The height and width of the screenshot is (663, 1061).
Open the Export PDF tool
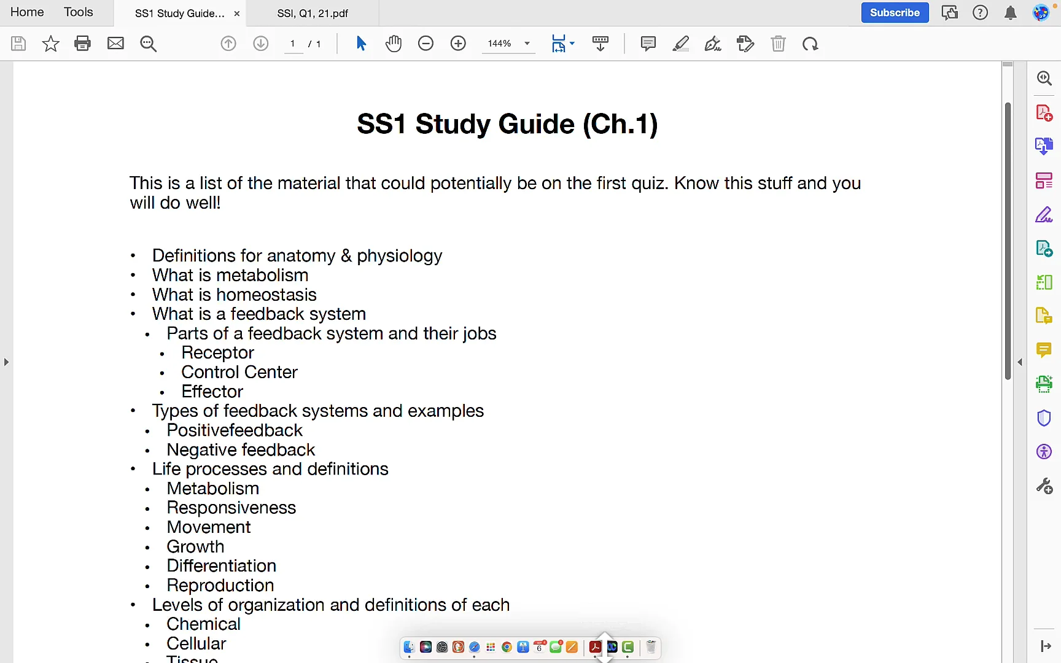(x=1044, y=145)
